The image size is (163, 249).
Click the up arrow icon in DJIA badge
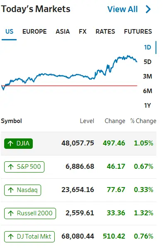10,143
